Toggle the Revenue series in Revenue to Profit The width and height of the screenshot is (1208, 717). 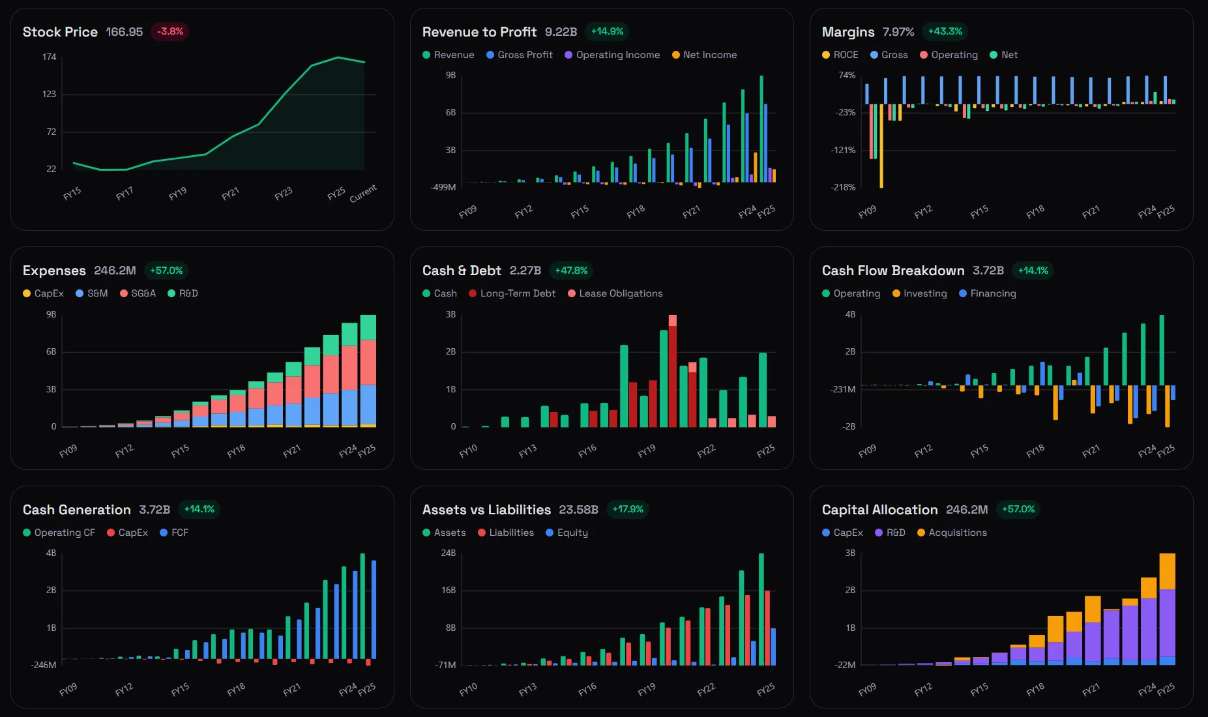point(449,55)
